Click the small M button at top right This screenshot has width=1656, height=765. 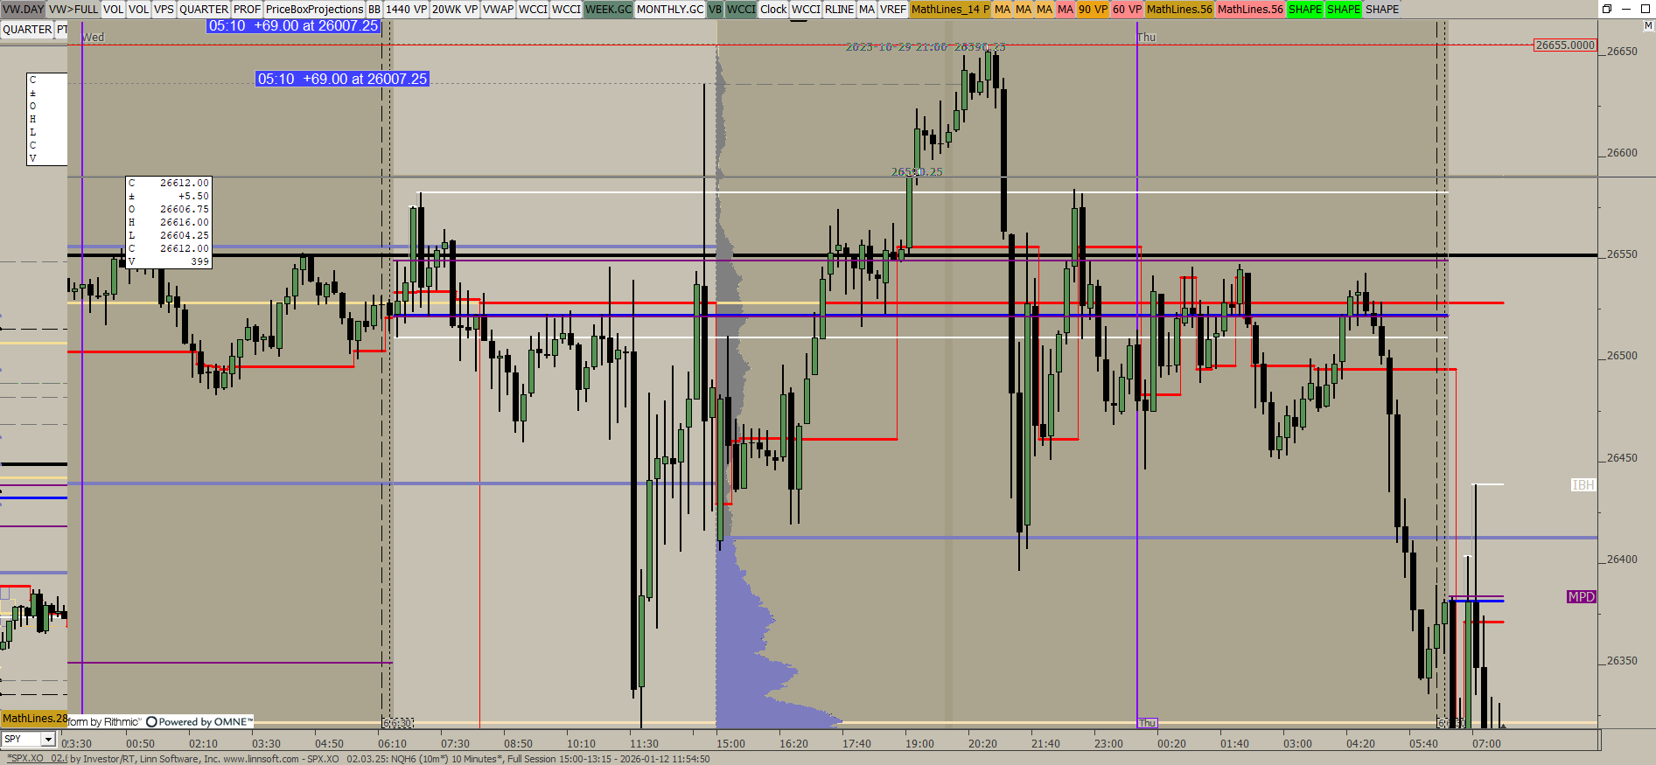(1648, 26)
